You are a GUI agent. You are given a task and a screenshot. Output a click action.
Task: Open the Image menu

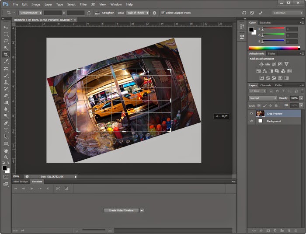[36, 4]
